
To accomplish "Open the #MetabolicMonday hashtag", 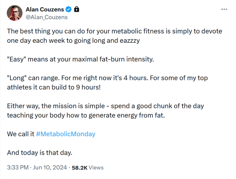I will click(x=65, y=134).
